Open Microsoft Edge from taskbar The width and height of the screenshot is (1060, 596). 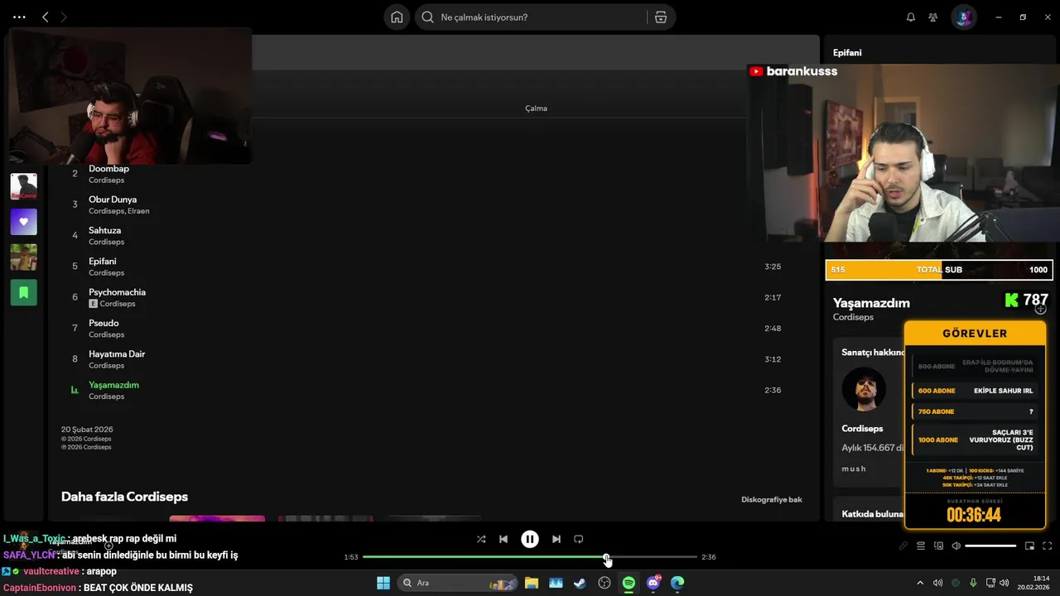pos(677,583)
